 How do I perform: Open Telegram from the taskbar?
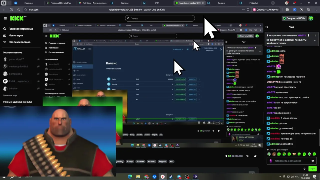click(x=179, y=177)
